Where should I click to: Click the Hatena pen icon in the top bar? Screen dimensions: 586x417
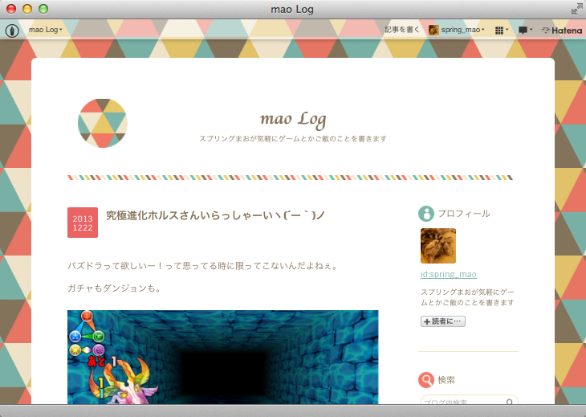pos(12,31)
